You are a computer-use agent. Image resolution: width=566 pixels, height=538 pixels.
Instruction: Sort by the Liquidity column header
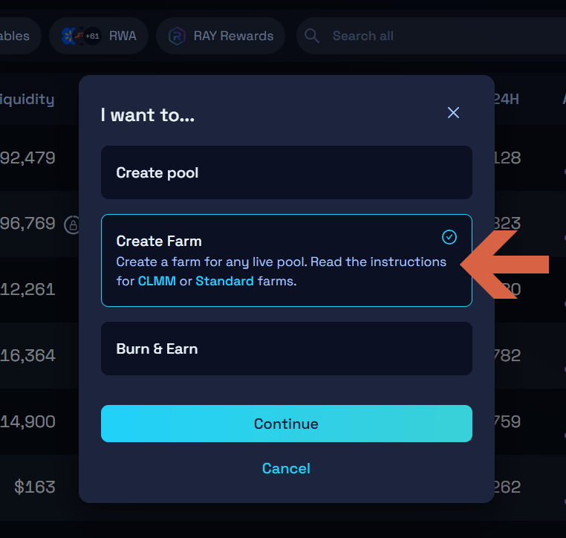click(x=27, y=99)
